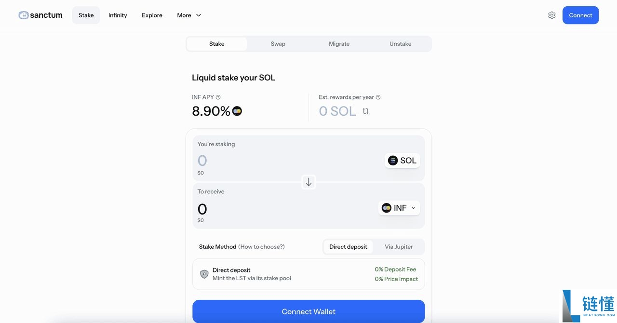Image resolution: width=617 pixels, height=323 pixels.
Task: Open the Migrate tab
Action: coord(339,44)
